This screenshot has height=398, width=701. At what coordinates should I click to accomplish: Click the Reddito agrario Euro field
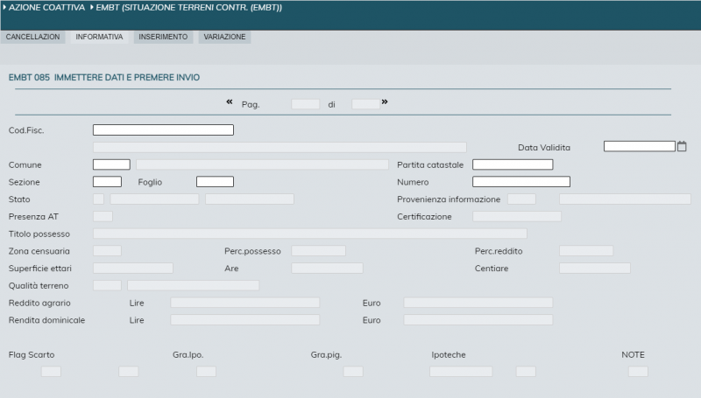(x=478, y=303)
